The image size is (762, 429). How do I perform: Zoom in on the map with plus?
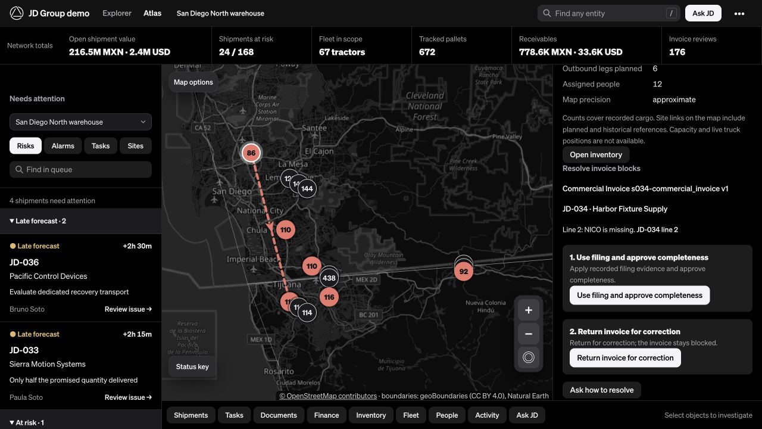tap(529, 310)
